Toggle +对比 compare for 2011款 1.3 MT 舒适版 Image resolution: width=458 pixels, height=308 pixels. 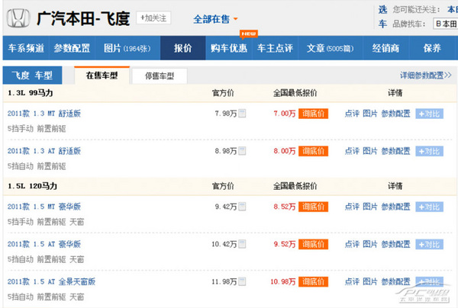click(x=429, y=114)
